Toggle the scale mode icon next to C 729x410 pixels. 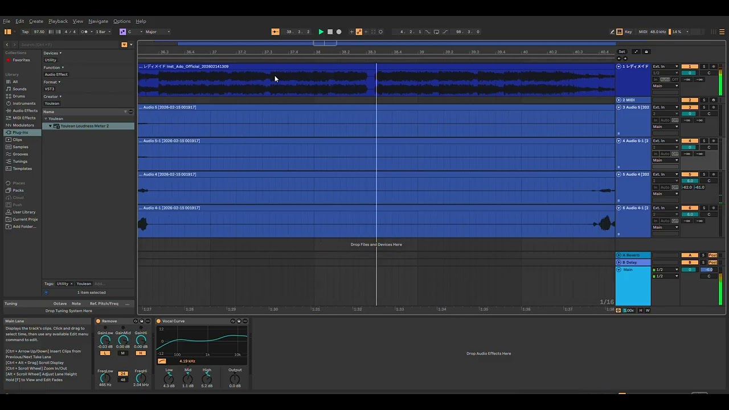tap(122, 32)
